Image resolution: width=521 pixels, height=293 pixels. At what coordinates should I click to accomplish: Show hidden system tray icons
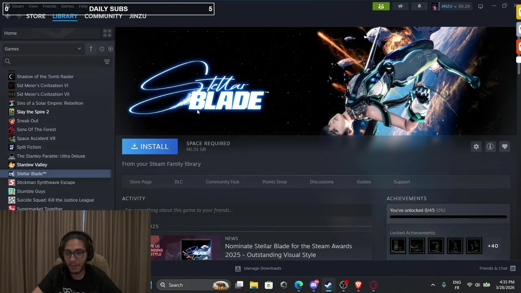(433, 285)
